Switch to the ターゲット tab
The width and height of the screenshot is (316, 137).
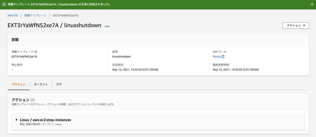pyautogui.click(x=41, y=84)
